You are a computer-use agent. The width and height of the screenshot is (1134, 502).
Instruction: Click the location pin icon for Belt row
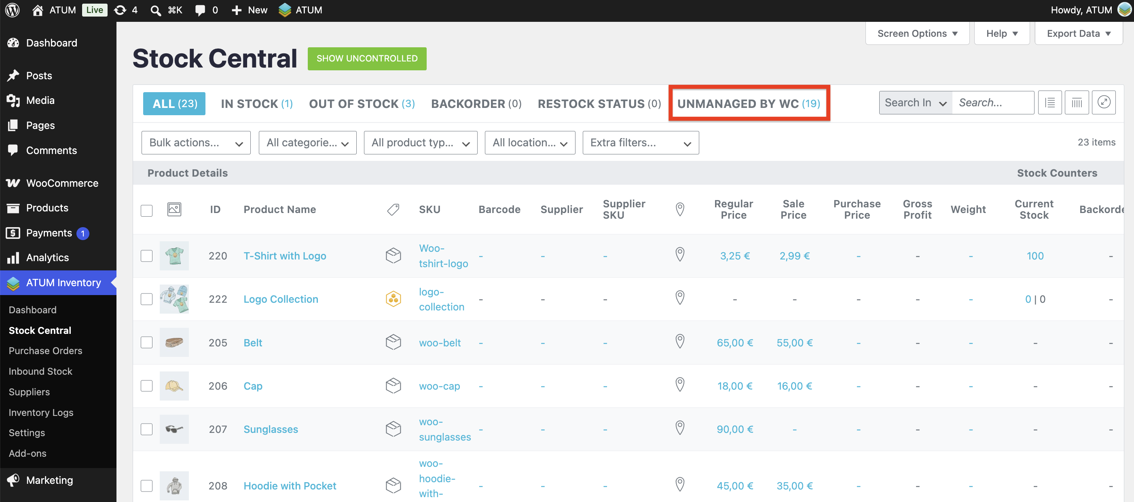[x=680, y=342]
